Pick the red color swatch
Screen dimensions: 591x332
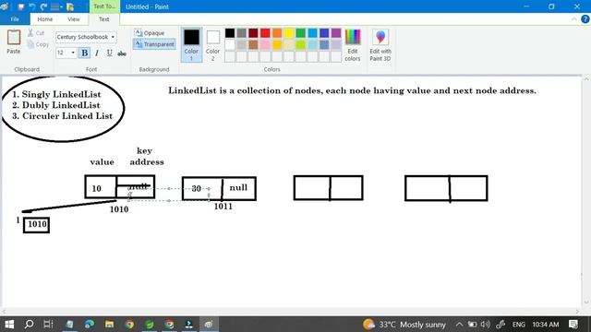(265, 33)
